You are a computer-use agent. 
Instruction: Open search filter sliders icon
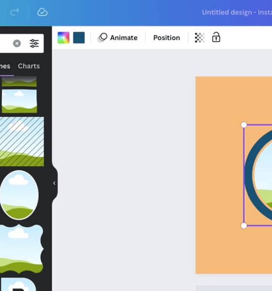click(34, 44)
